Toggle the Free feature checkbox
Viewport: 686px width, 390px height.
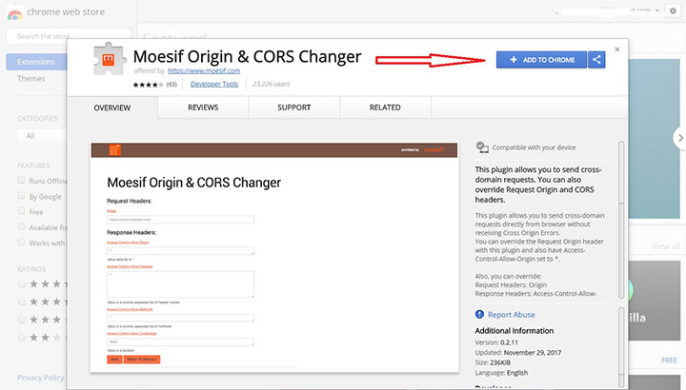pyautogui.click(x=21, y=211)
